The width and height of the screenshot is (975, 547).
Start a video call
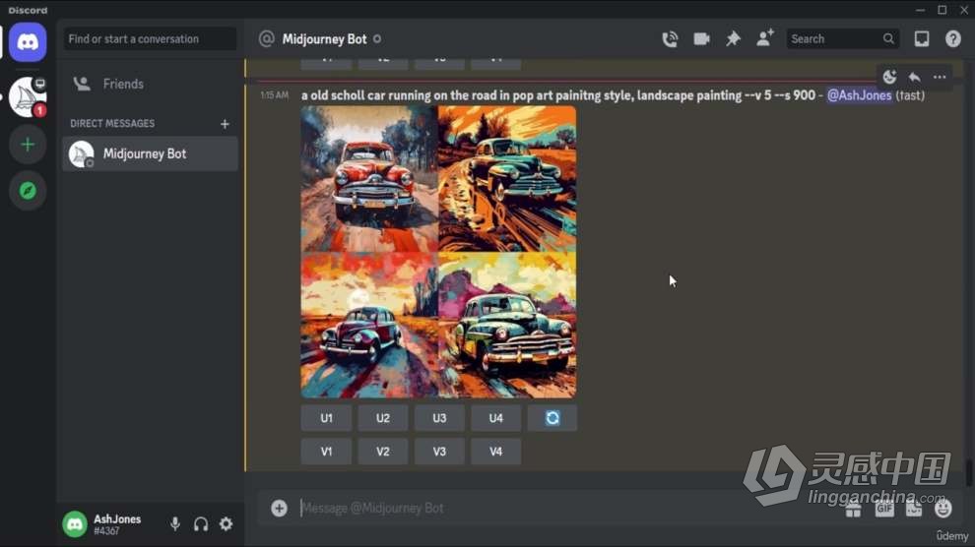701,39
